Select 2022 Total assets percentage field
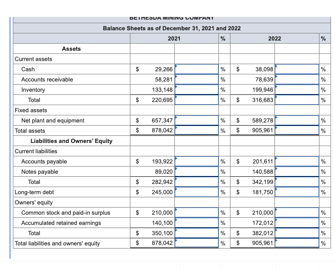Image resolution: width=335 pixels, height=269 pixels. pos(297,130)
